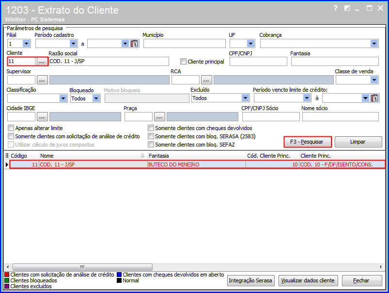Open calendar icon beside Período cadastro
The width and height of the screenshot is (389, 293).
tap(135, 44)
